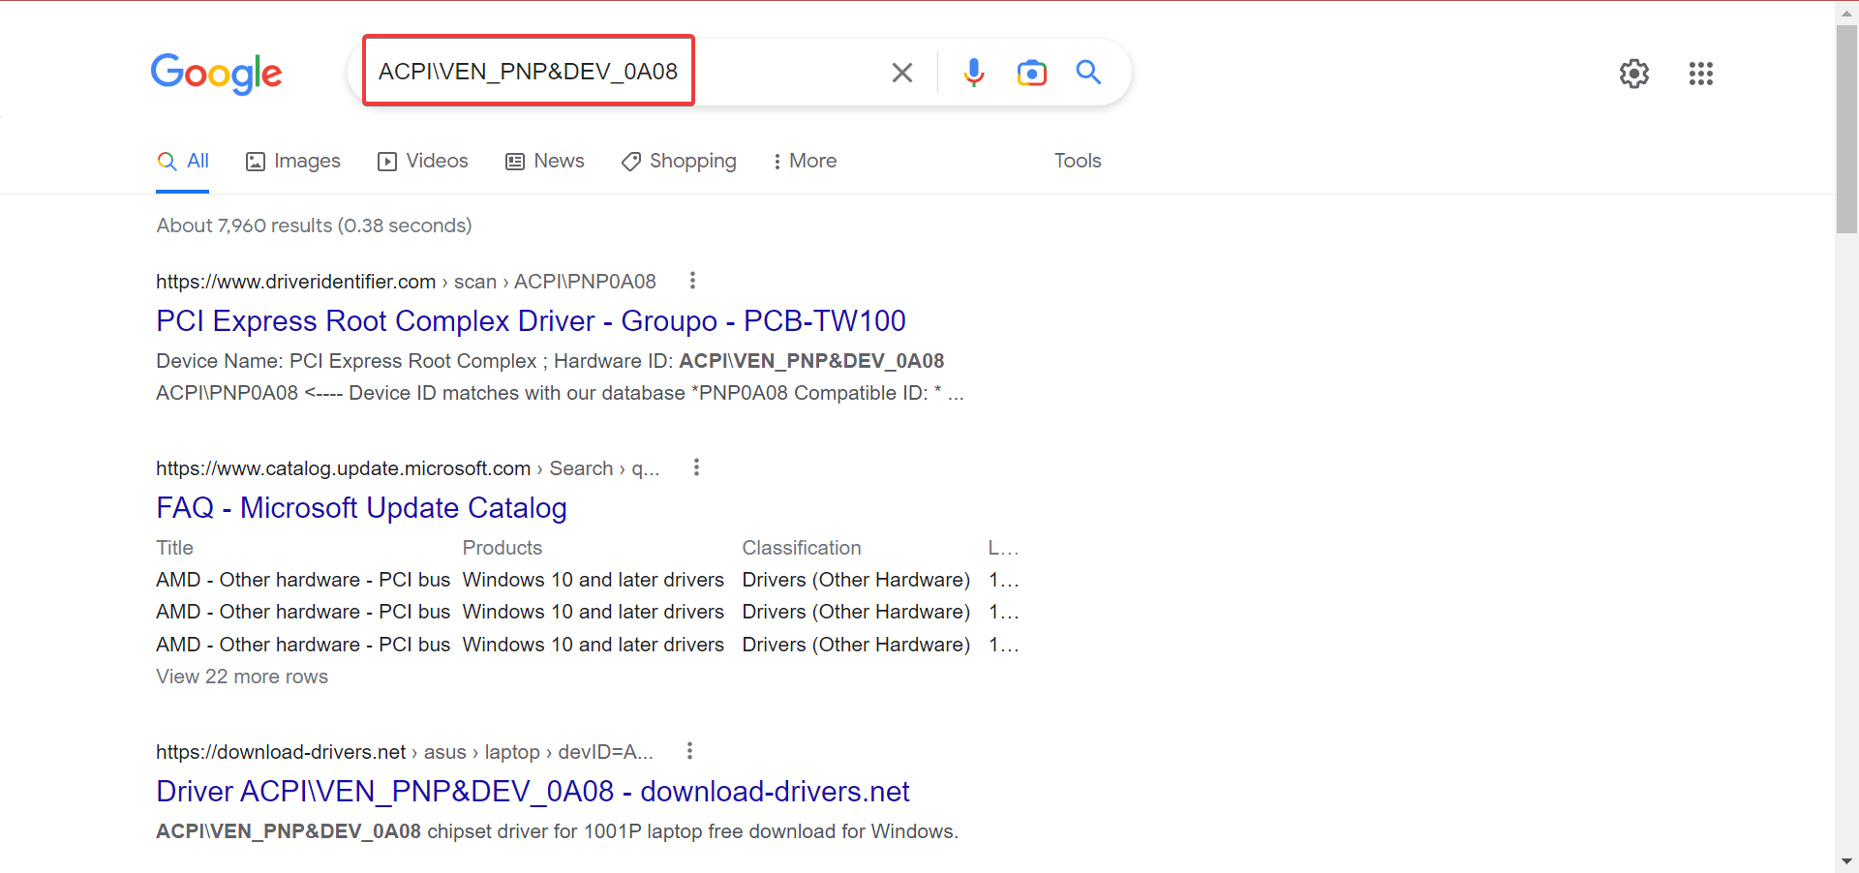Start voice search with microphone icon
The image size is (1859, 873).
pos(974,73)
